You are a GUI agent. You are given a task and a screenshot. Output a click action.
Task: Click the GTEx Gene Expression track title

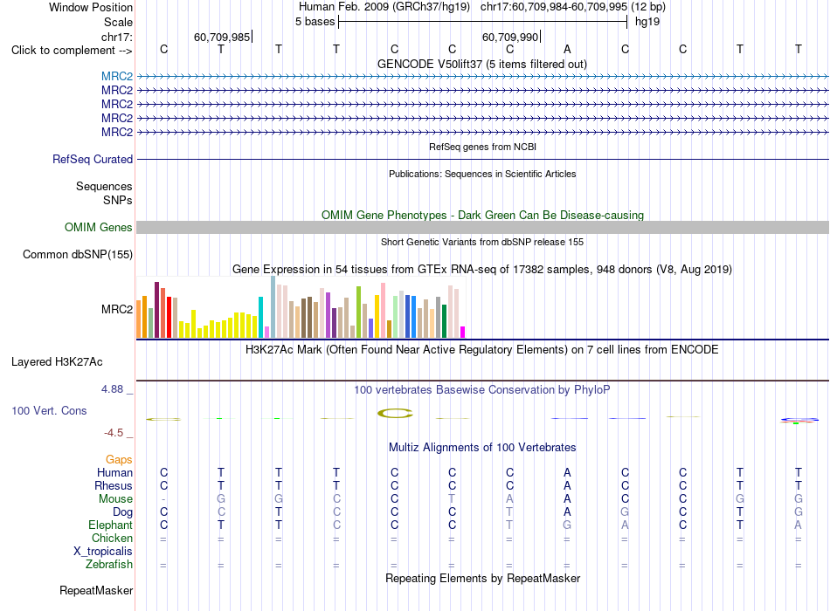(x=482, y=269)
